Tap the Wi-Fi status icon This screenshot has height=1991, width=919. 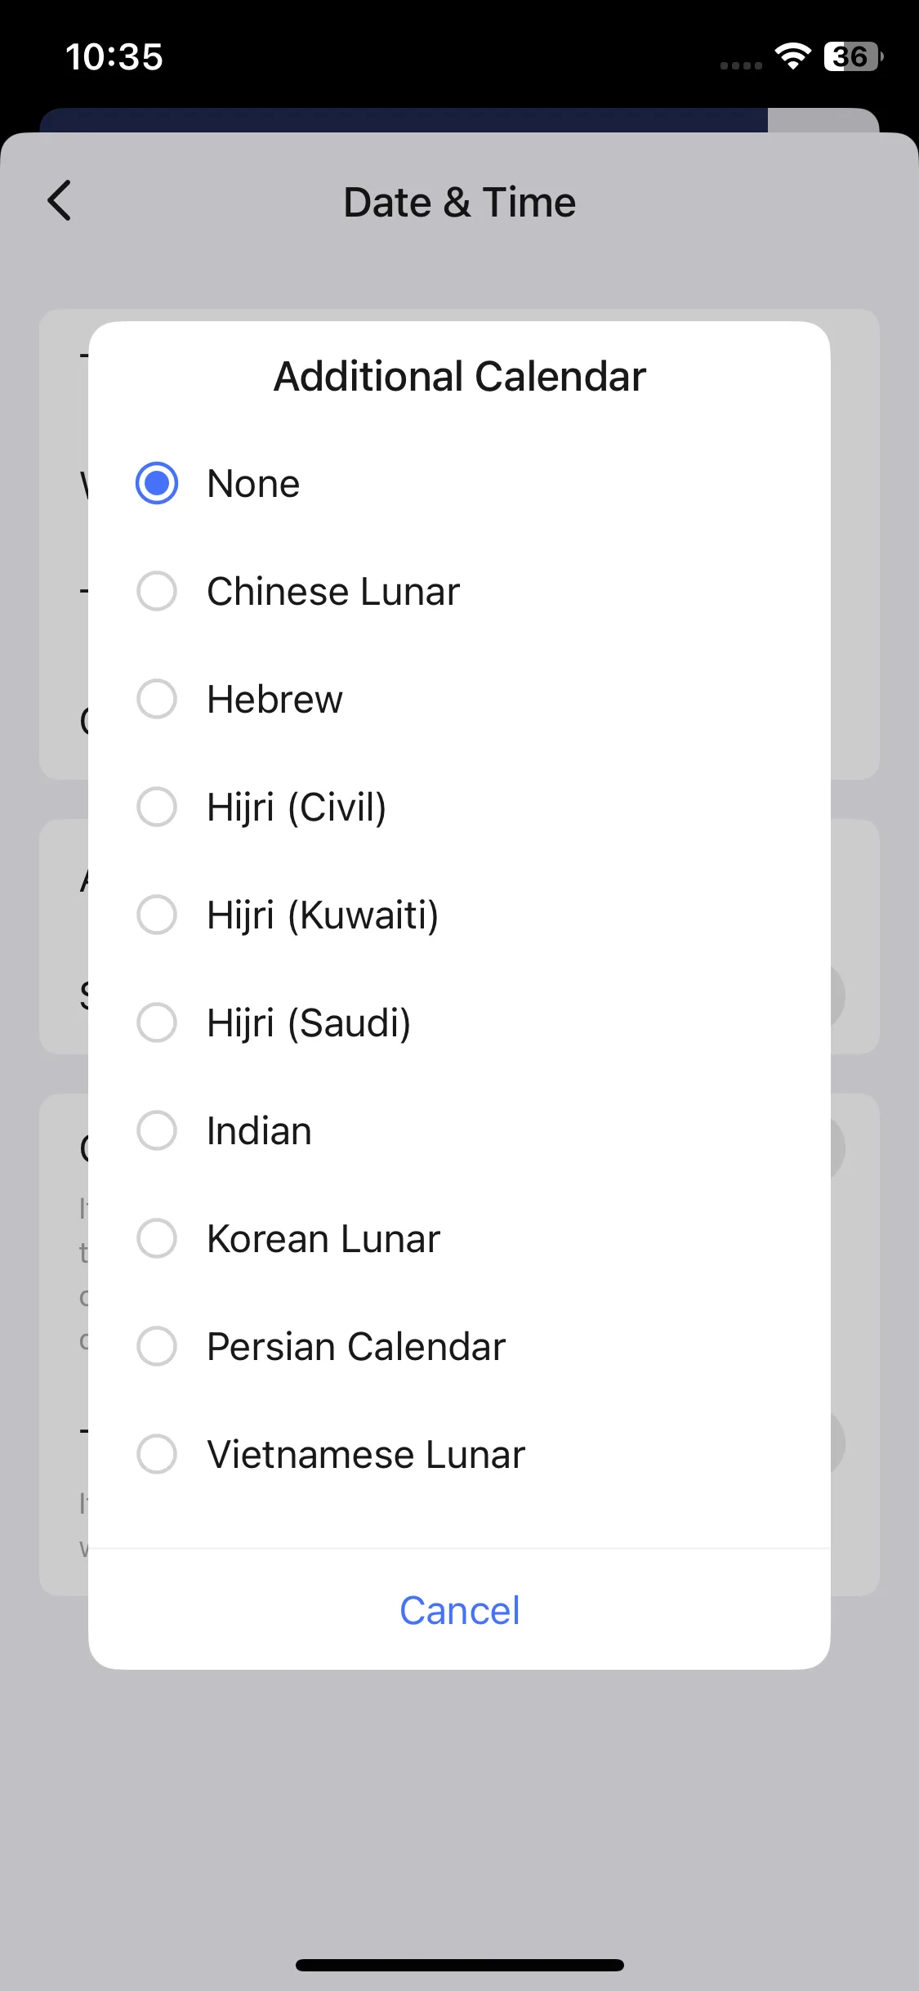(792, 56)
